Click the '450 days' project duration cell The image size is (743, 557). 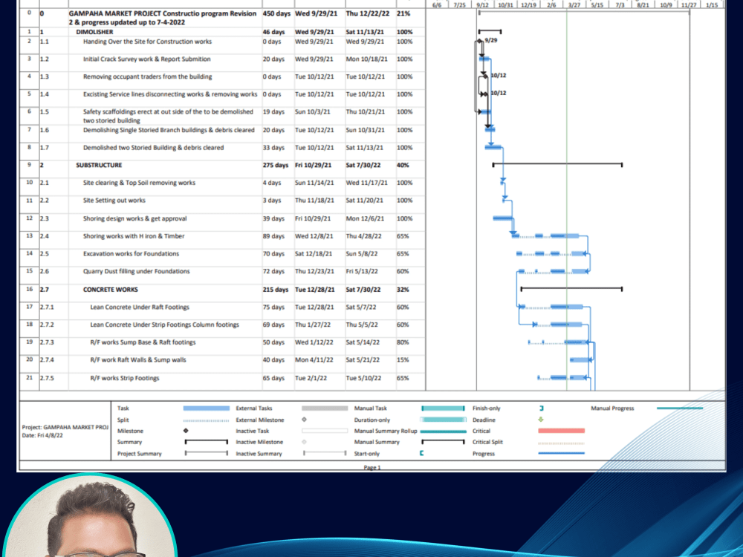pyautogui.click(x=276, y=13)
